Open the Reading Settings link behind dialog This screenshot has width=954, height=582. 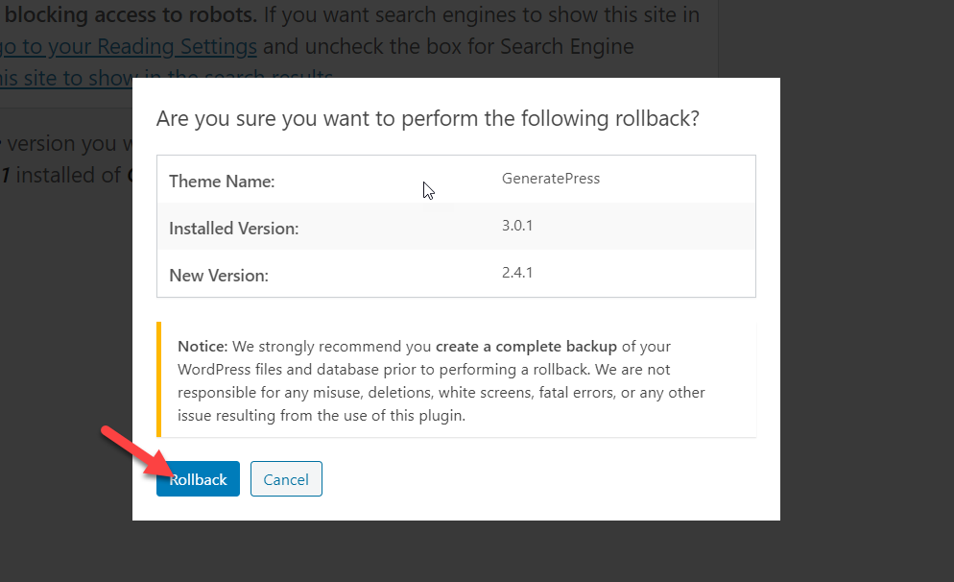(129, 47)
